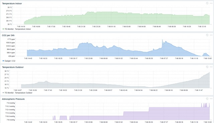The image size is (214, 123).
Task: Click '7-05 17:43' time label on Temperature Outdoor
Action: pos(48,90)
